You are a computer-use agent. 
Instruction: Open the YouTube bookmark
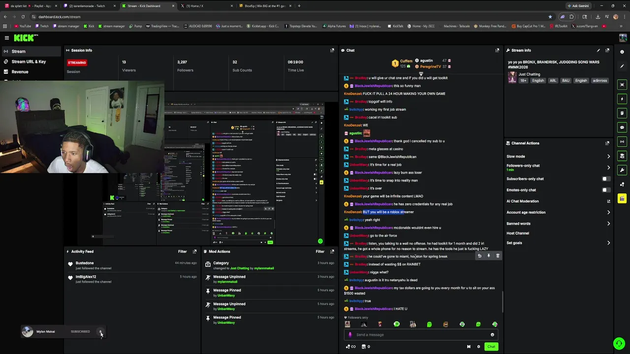[23, 26]
